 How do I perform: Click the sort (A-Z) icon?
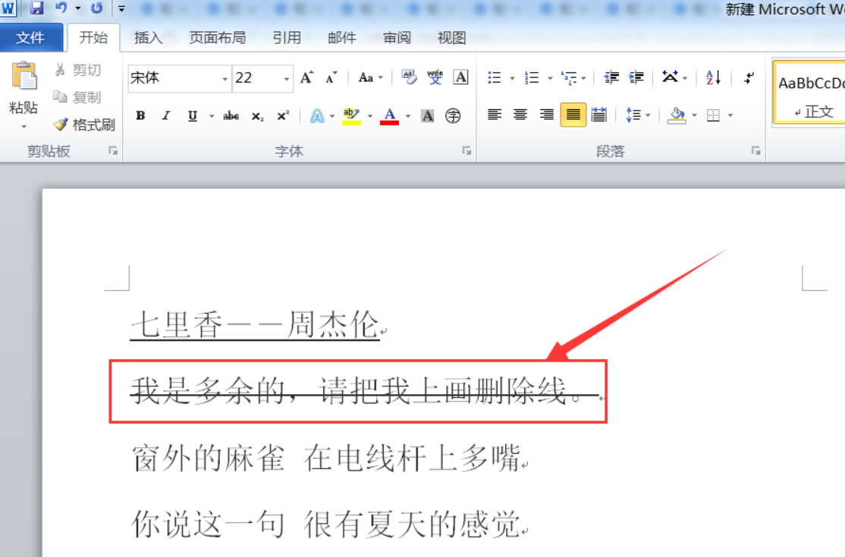click(x=713, y=77)
